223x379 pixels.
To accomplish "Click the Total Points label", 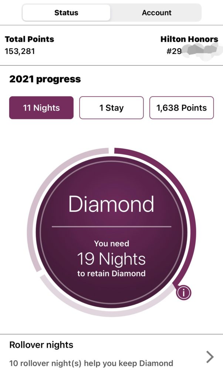I will (29, 39).
